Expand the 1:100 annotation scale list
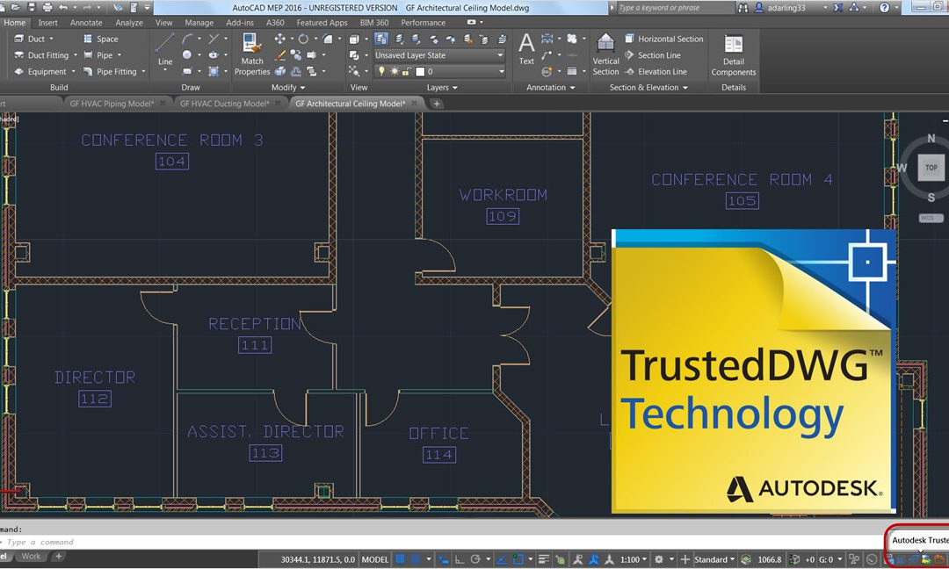The height and width of the screenshot is (569, 949). pos(633,559)
